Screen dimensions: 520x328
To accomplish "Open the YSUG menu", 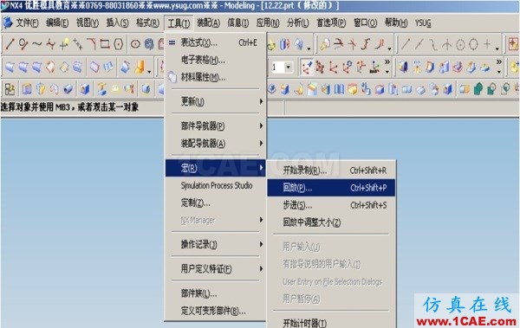I will [x=423, y=23].
